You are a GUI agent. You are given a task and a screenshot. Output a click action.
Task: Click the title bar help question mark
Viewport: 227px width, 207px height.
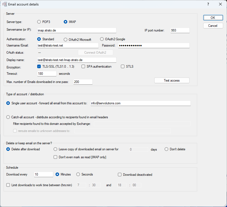pos(208,4)
